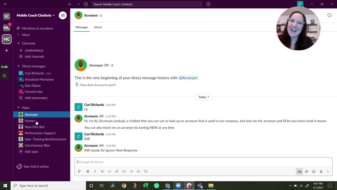337x190 pixels.
Task: Star the Acronym conversation
Action: point(101,16)
